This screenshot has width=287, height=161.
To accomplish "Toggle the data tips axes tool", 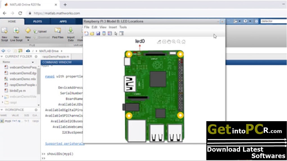I will (164, 42).
